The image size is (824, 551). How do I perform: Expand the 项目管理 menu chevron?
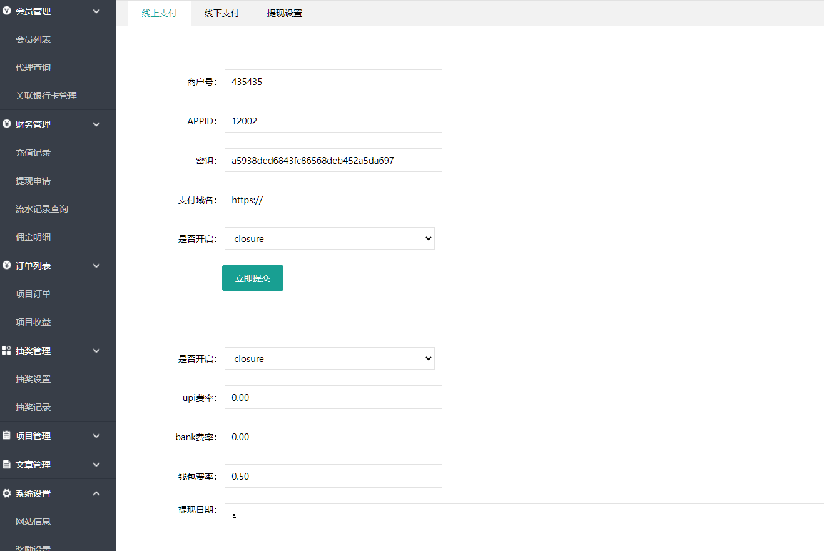96,436
